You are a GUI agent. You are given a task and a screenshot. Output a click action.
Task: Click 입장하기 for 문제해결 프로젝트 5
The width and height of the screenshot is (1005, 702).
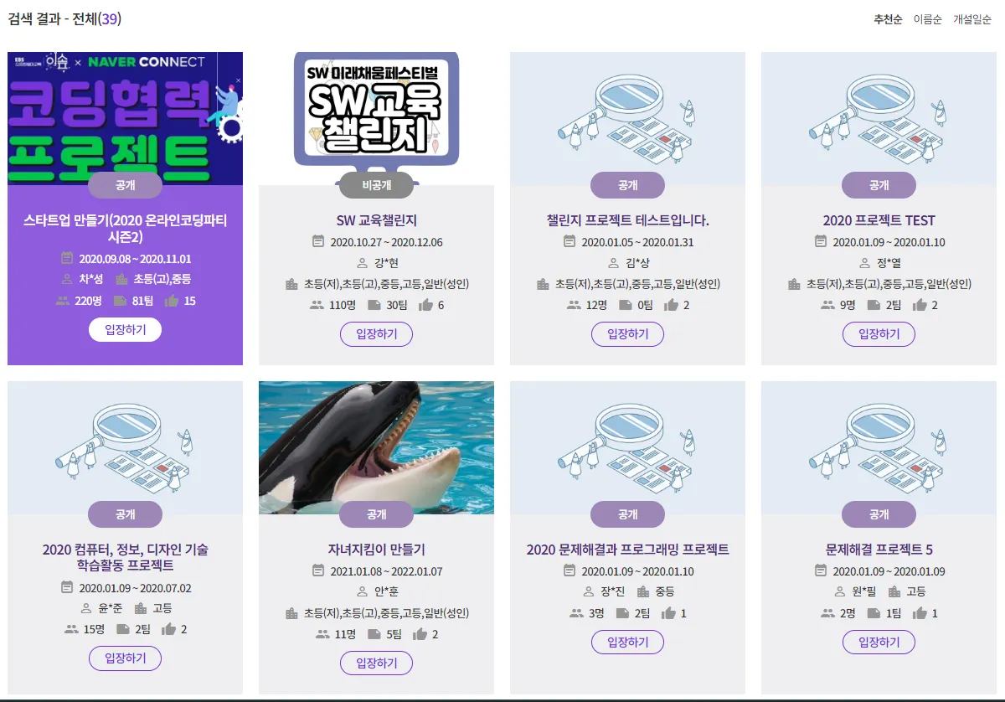tap(879, 643)
